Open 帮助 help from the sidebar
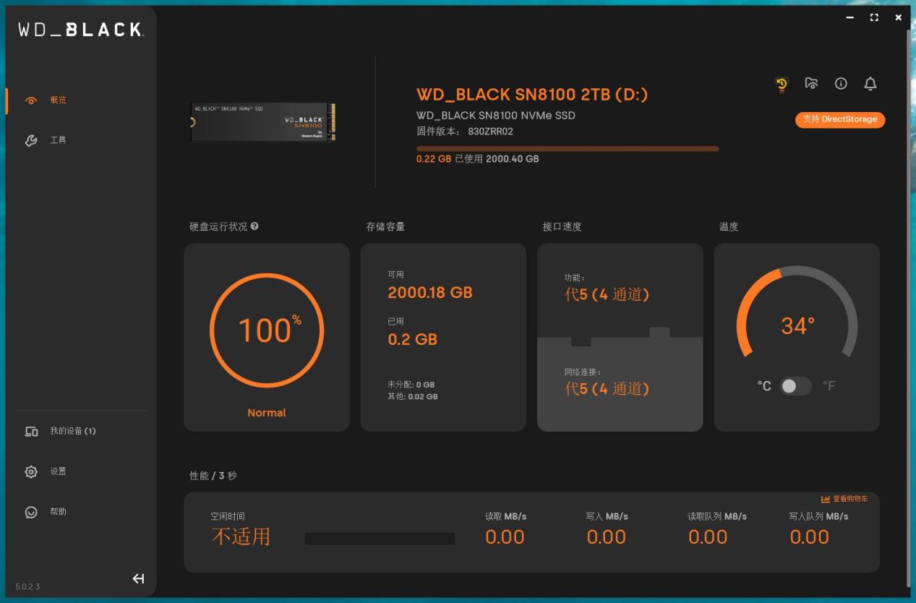 [x=58, y=512]
